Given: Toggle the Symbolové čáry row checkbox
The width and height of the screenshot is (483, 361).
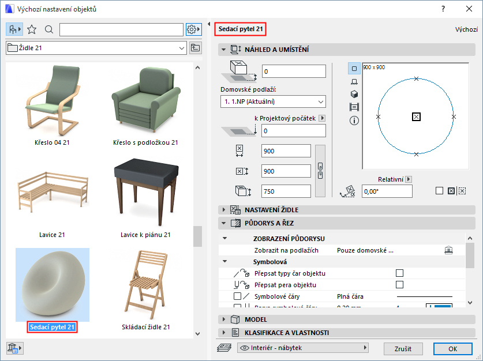Looking at the screenshot, I should click(237, 296).
